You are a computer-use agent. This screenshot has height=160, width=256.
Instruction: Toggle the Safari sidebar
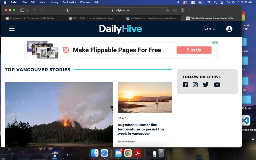pyautogui.click(x=22, y=10)
